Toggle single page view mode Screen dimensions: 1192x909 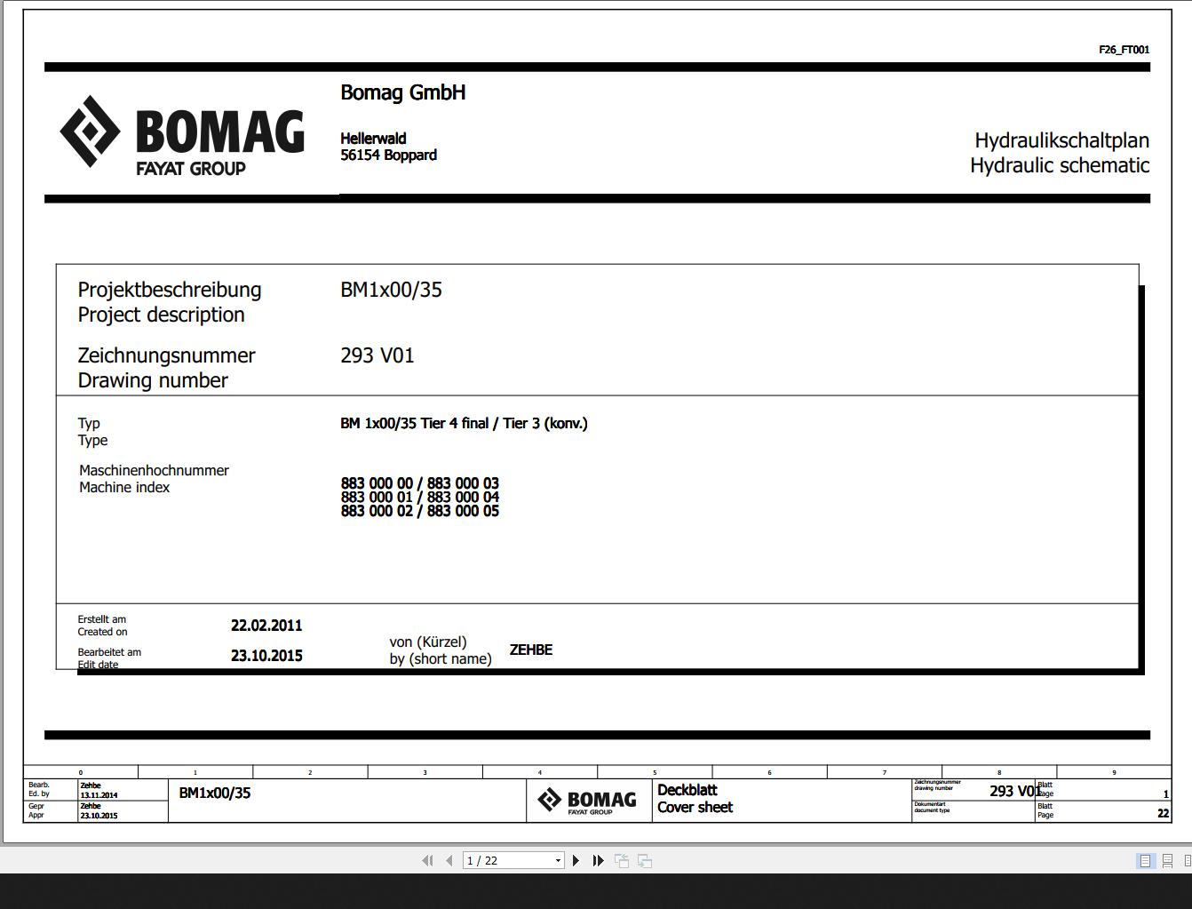[1144, 860]
